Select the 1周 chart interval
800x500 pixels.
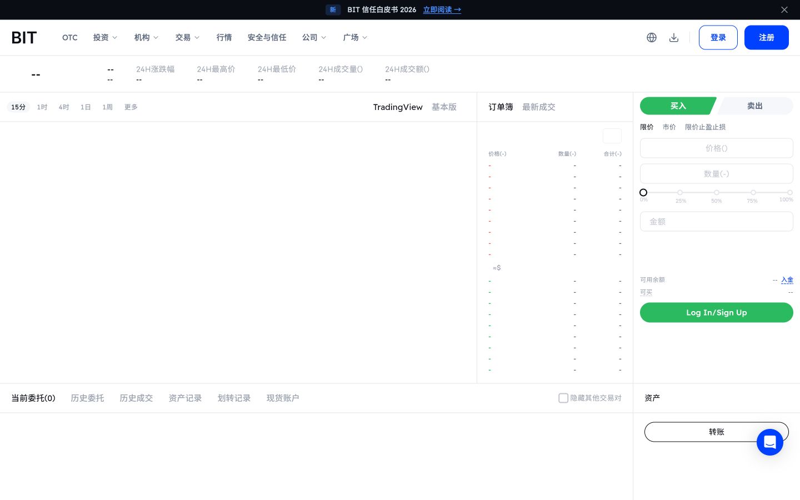click(107, 107)
